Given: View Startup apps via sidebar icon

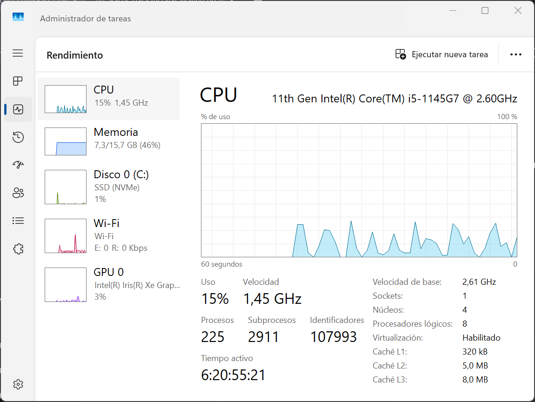Looking at the screenshot, I should coord(18,165).
